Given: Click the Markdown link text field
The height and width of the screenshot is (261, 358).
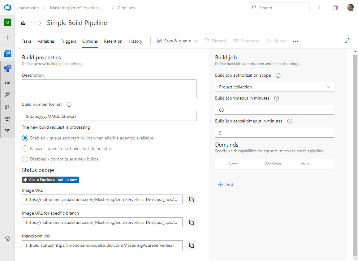Looking at the screenshot, I should point(102,245).
